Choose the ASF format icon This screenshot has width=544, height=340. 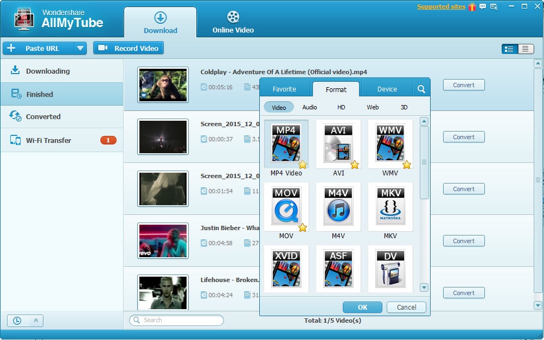click(x=338, y=269)
